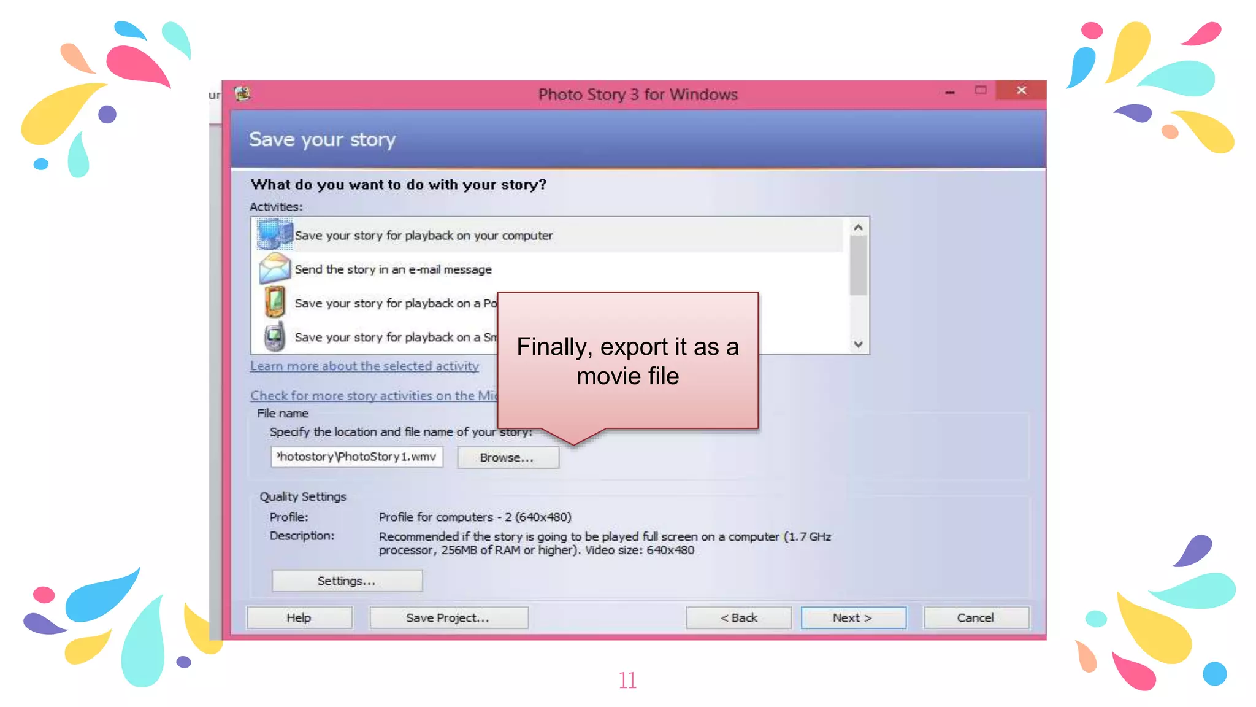Screen dimensions: 1256x707
Task: Click the Cancel button
Action: tap(976, 617)
